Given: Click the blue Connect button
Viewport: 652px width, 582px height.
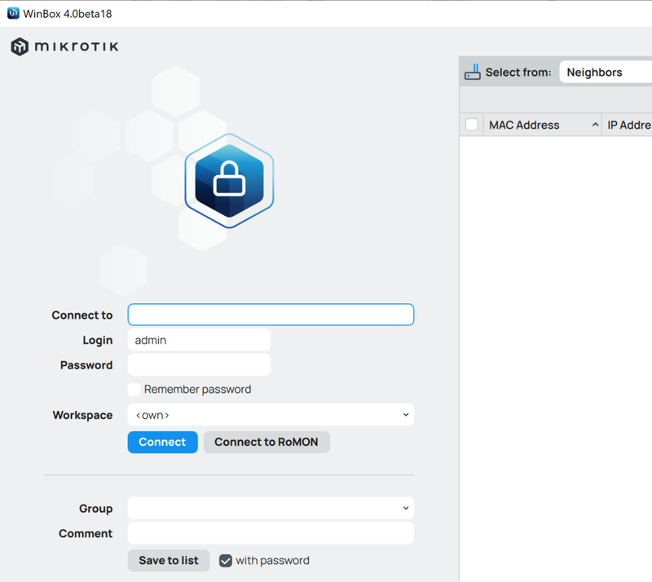Looking at the screenshot, I should click(162, 443).
